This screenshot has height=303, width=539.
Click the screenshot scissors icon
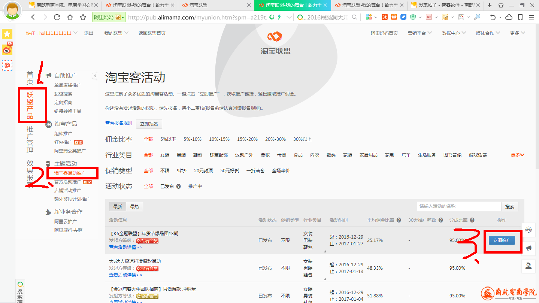click(445, 17)
